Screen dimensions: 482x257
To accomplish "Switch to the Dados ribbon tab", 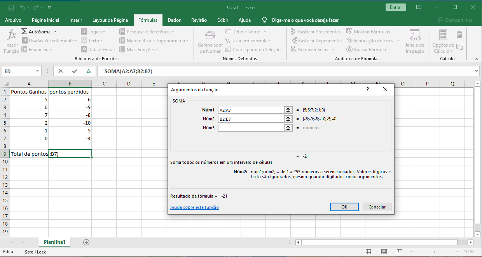I will coord(174,20).
